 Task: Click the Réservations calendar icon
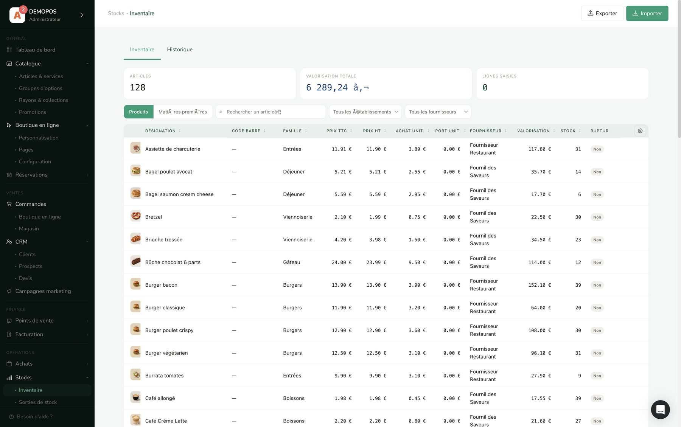coord(9,175)
